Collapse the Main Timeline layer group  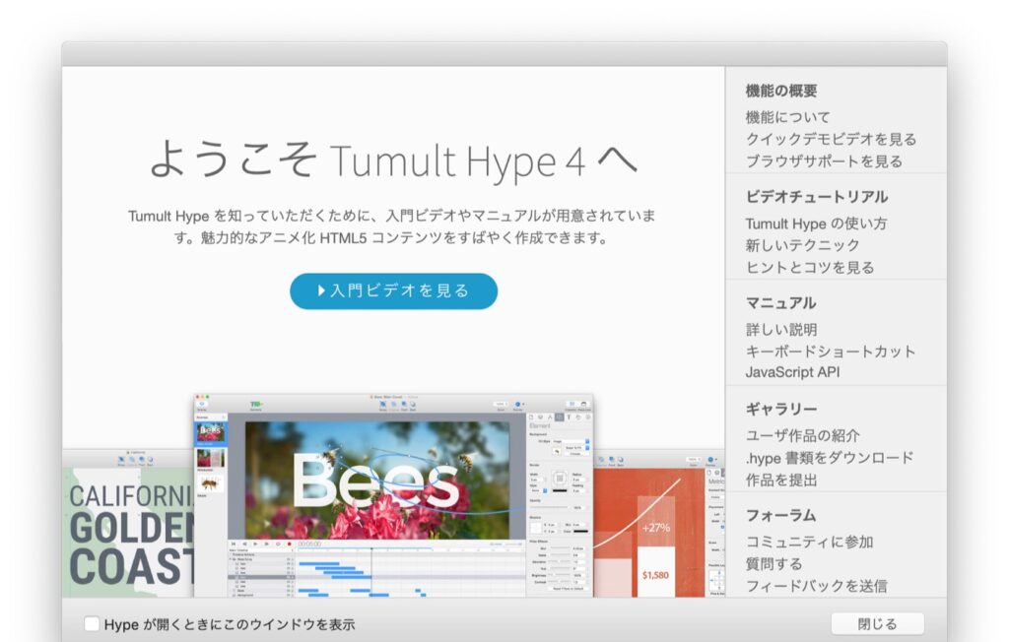tap(230, 559)
